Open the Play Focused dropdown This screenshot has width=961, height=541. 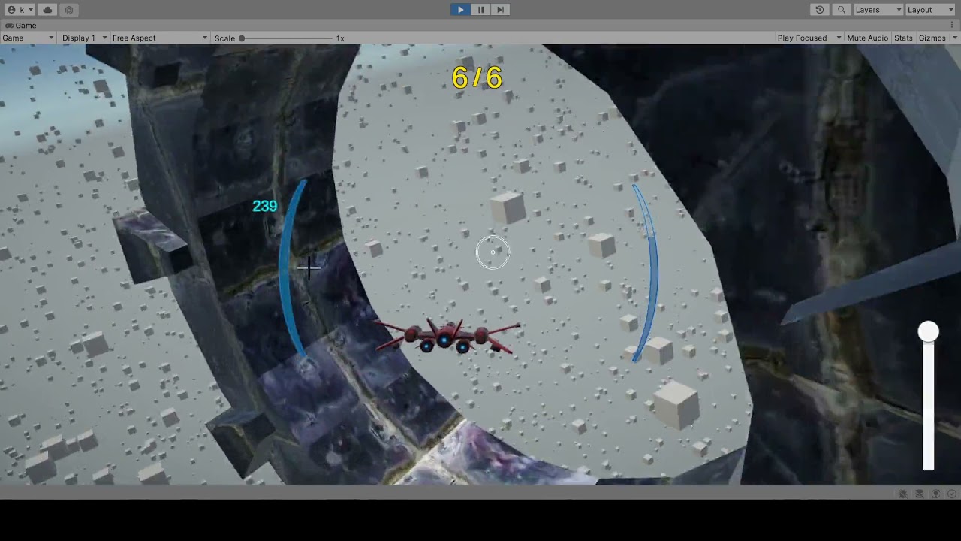click(809, 38)
